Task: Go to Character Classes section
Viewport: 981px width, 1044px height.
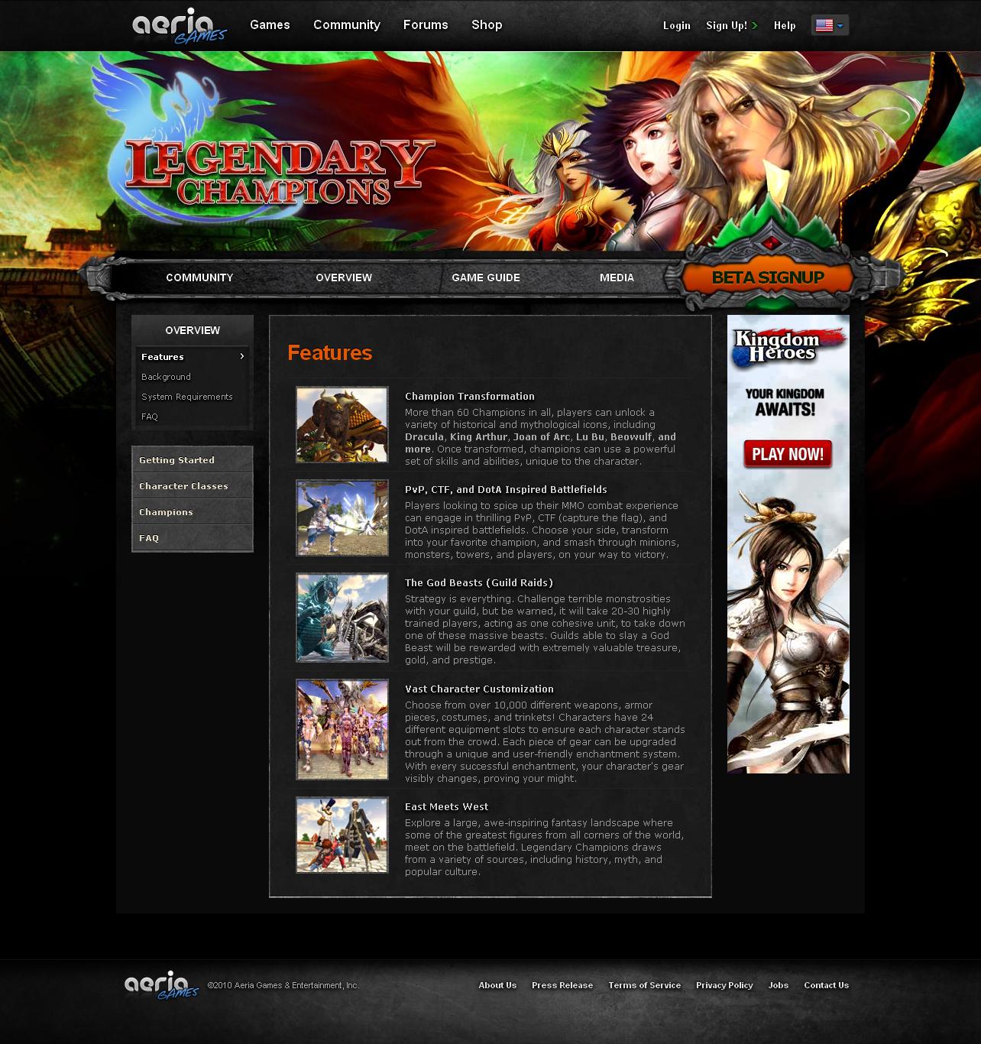Action: [183, 486]
